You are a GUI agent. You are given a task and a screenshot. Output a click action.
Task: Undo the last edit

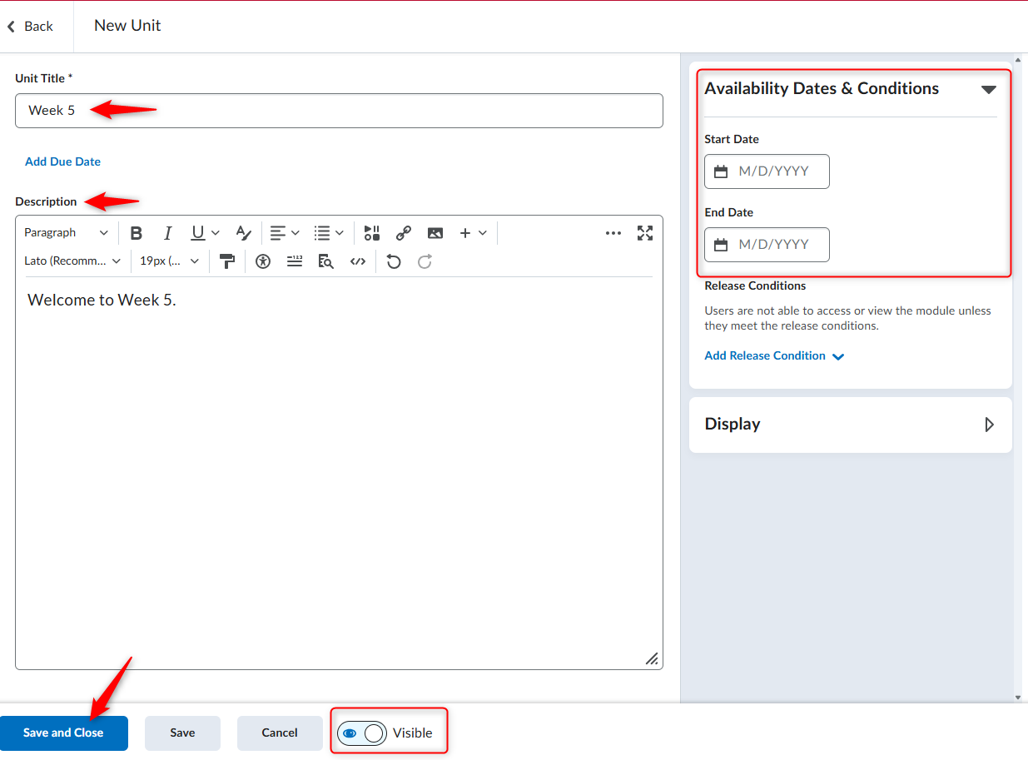pyautogui.click(x=394, y=261)
